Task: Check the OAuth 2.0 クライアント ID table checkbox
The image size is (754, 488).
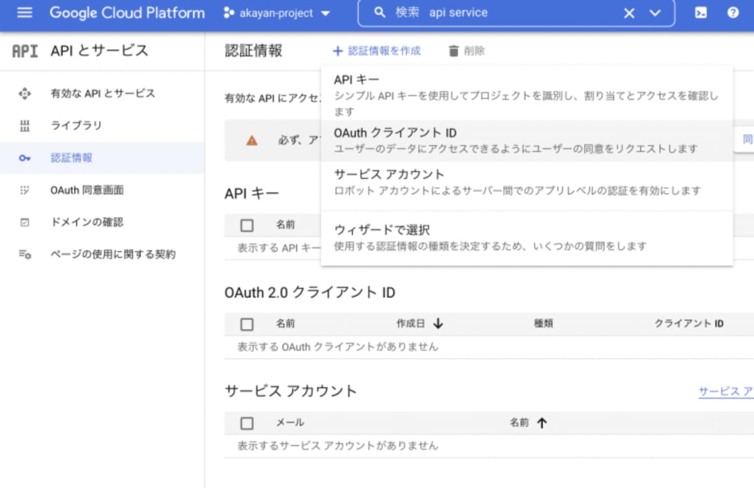Action: point(247,324)
